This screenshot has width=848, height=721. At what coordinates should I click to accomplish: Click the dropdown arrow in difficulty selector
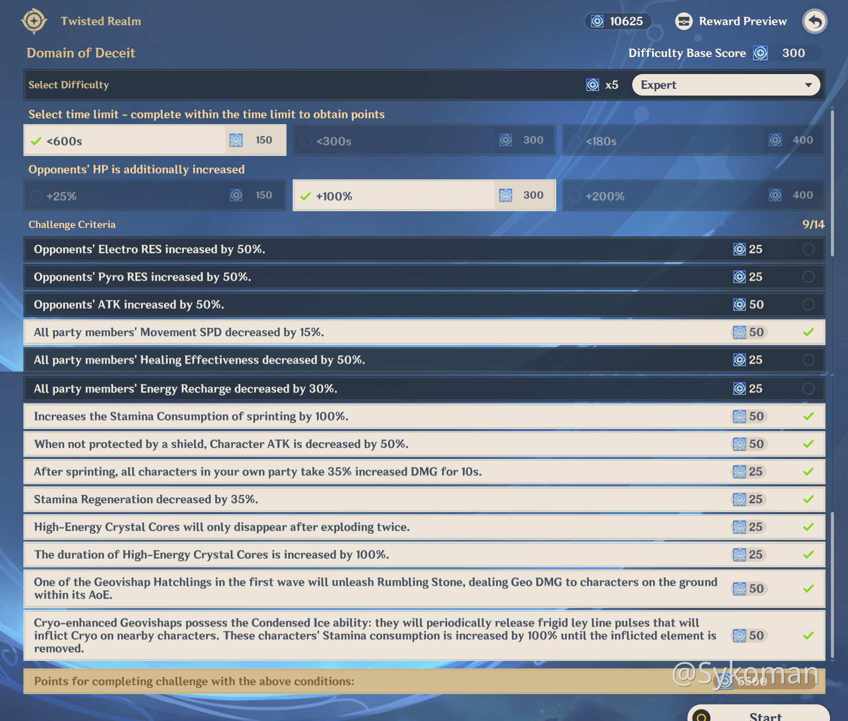[808, 85]
